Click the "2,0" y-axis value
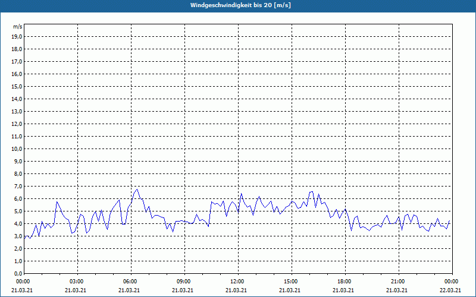Screen dimensions: 476x297 pyautogui.click(x=18, y=248)
